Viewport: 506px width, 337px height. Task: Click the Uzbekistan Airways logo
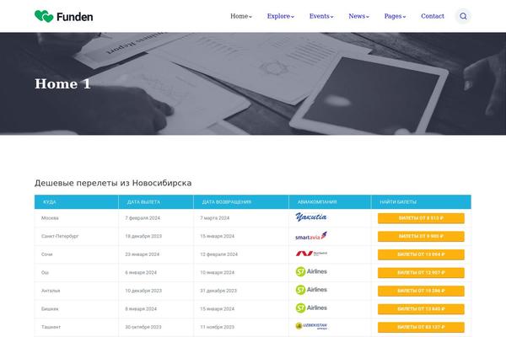311,326
